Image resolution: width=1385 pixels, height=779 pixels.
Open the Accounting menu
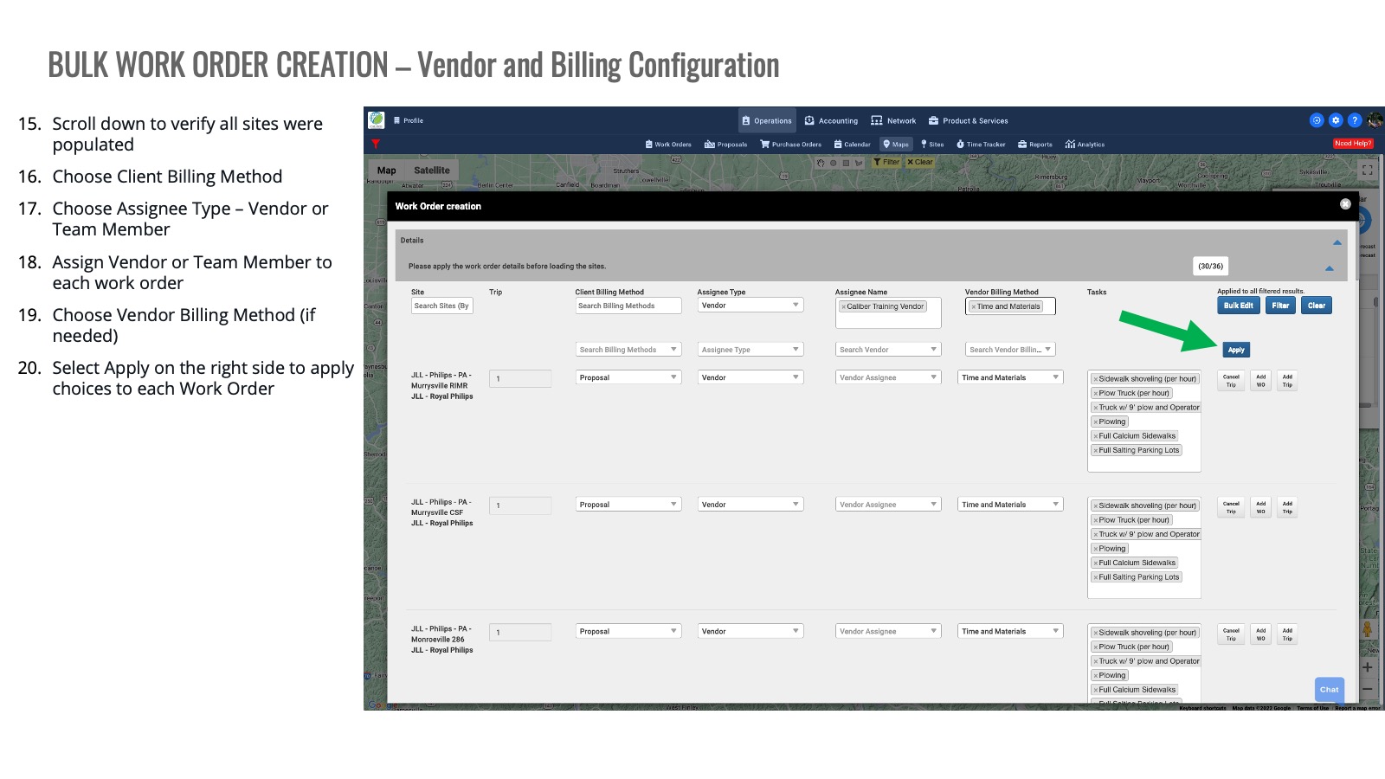point(831,121)
